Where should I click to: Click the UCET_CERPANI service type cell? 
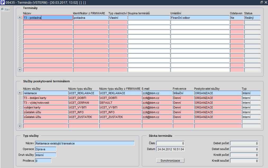tap(84, 103)
